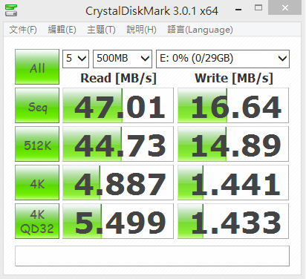This screenshot has width=306, height=279.
Task: Click the CrystalDiskMark 3.0.1 x64 title text
Action: click(152, 11)
